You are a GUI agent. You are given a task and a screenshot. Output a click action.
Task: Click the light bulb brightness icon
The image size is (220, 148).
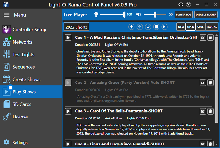tap(96, 14)
